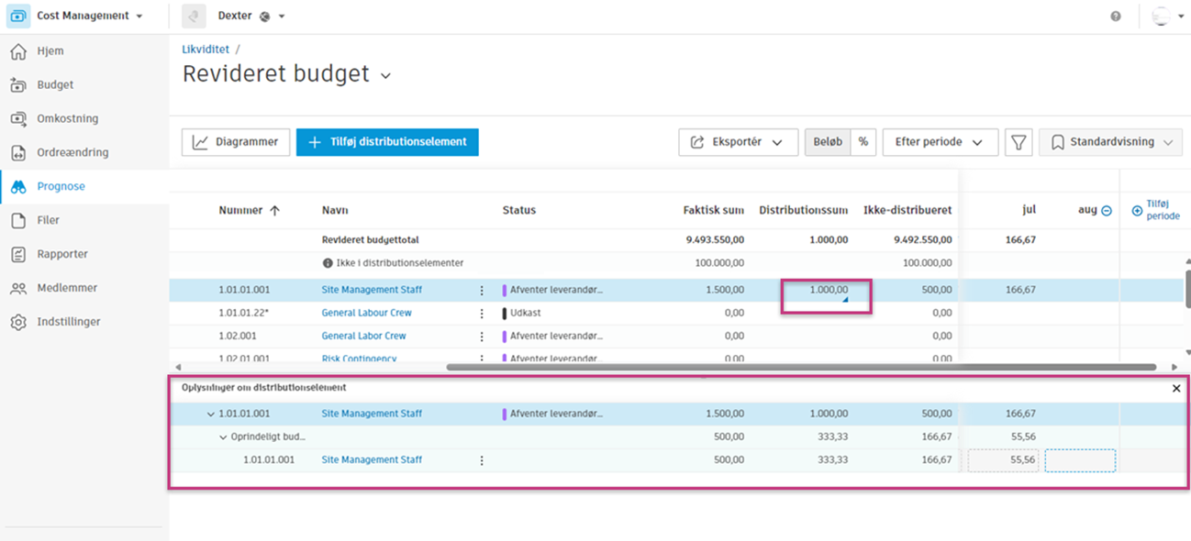Switch values to Beløb display
Screen dimensions: 1191x541
(x=828, y=142)
